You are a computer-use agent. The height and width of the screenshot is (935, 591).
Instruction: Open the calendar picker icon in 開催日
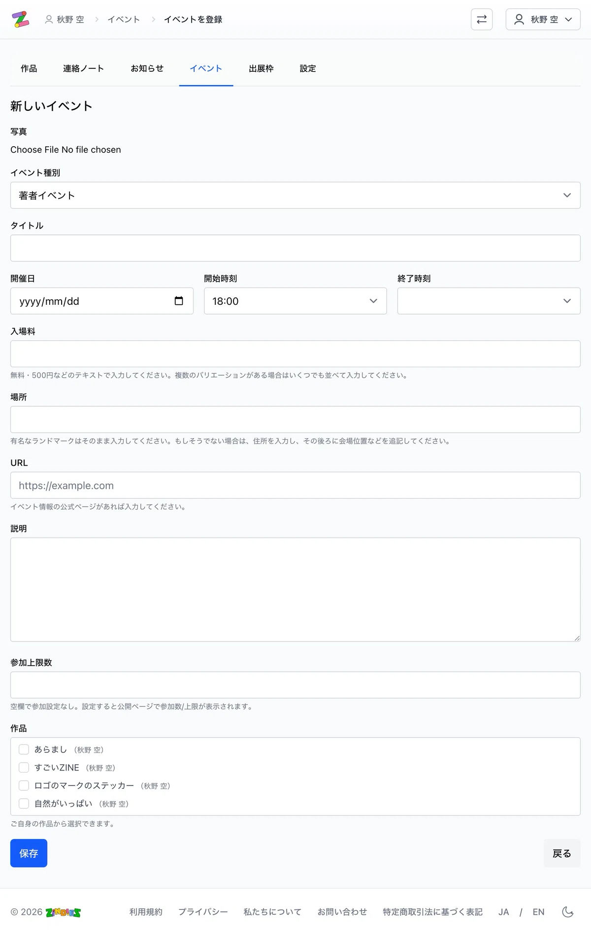pyautogui.click(x=179, y=301)
